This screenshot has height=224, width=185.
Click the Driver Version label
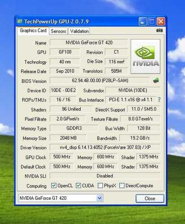[x=33, y=148]
